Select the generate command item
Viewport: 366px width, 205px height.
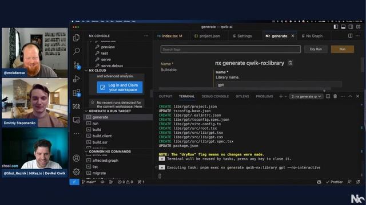click(118, 117)
